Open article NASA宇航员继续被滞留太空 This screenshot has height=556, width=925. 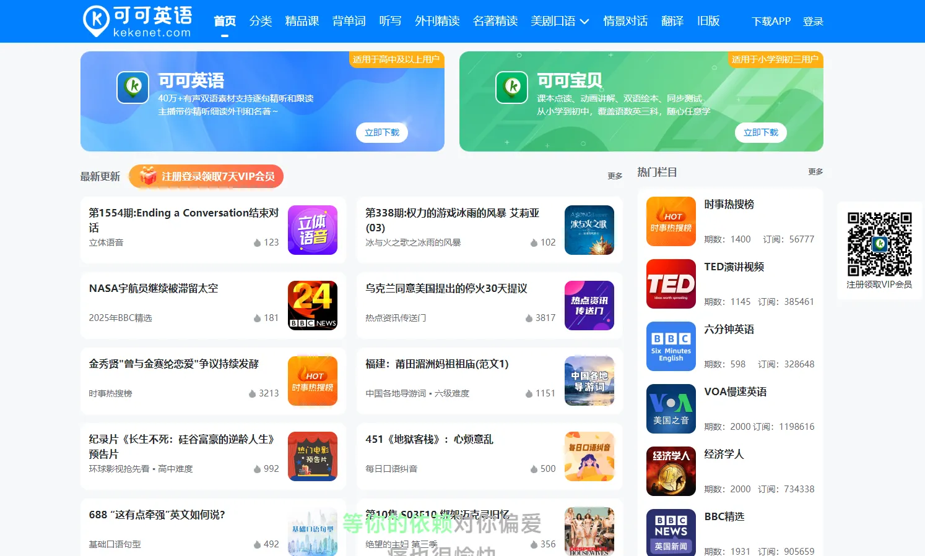(x=154, y=288)
